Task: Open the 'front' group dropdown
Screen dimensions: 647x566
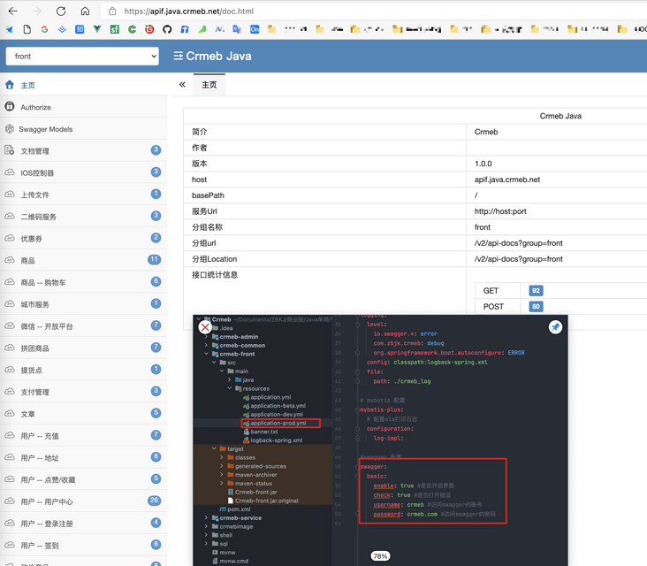Action: coord(82,56)
